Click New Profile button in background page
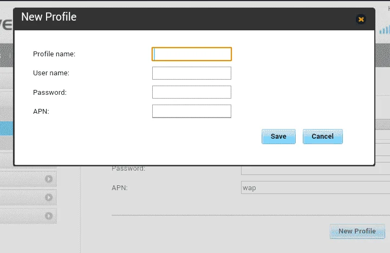This screenshot has width=390, height=253. (x=357, y=231)
